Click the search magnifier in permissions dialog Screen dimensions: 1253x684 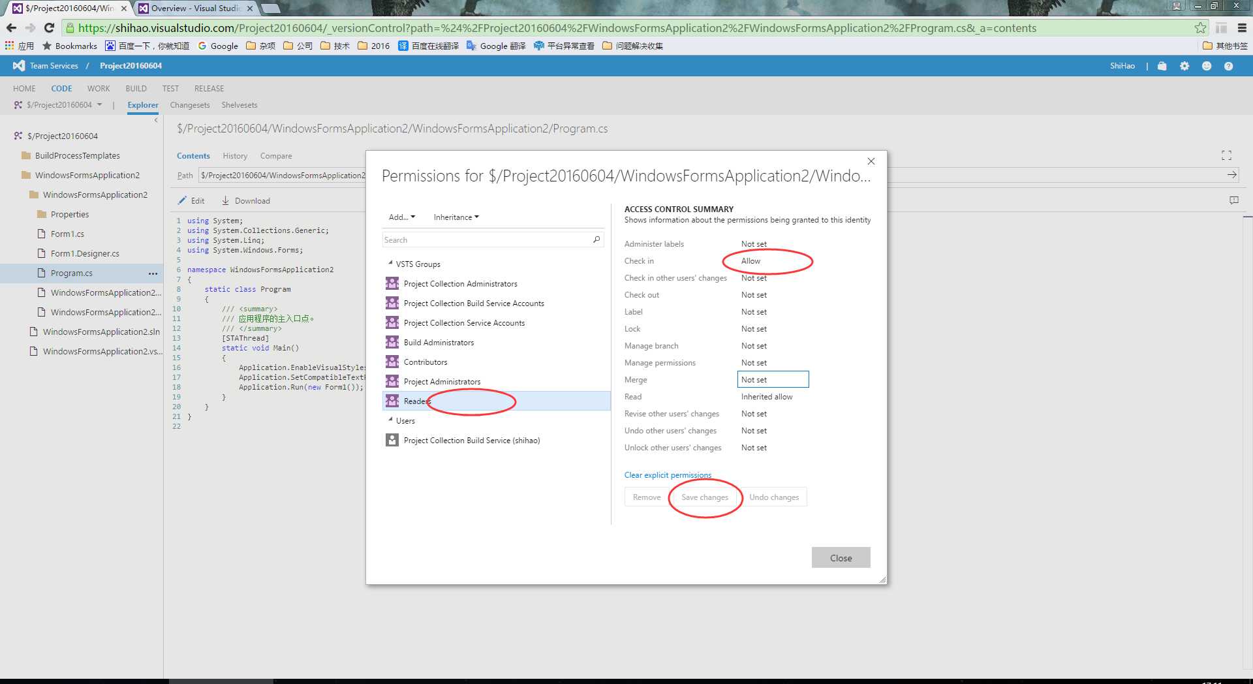tap(596, 240)
